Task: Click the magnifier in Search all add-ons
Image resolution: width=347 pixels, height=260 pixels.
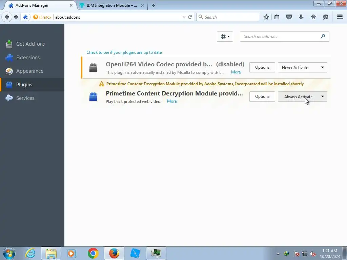Action: 323,37
